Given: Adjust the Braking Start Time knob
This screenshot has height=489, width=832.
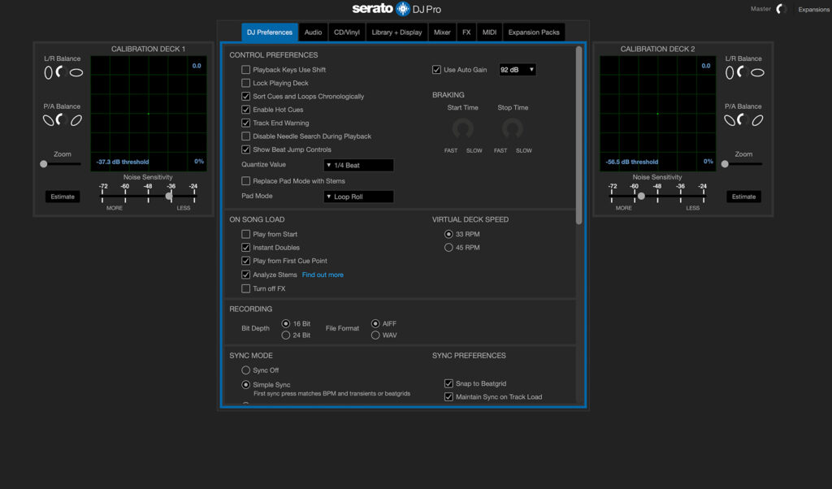Looking at the screenshot, I should tap(463, 128).
